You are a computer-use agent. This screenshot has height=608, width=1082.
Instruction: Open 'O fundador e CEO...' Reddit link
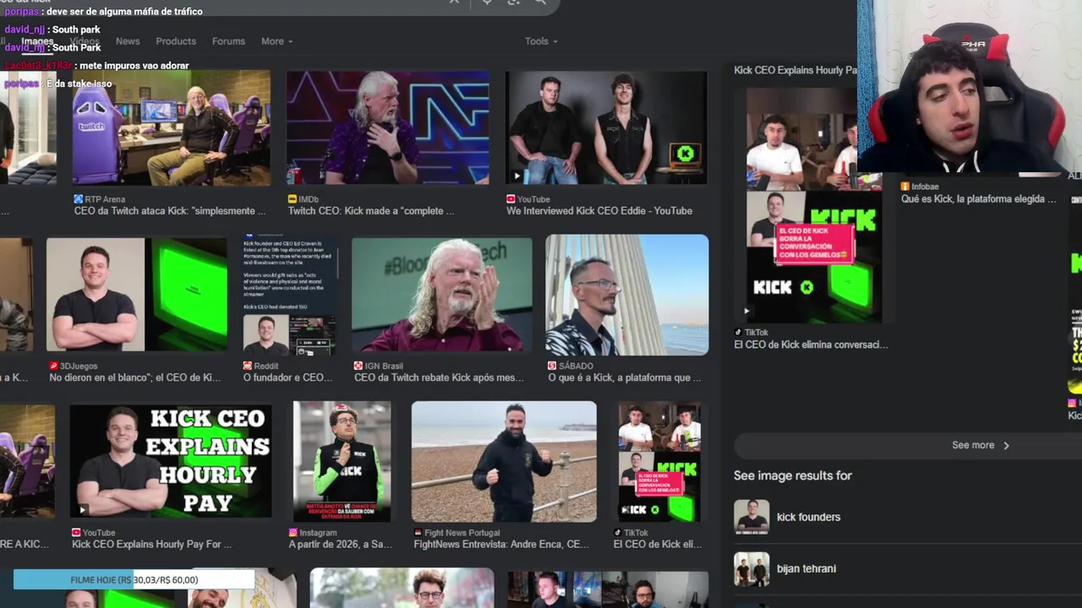(x=288, y=377)
